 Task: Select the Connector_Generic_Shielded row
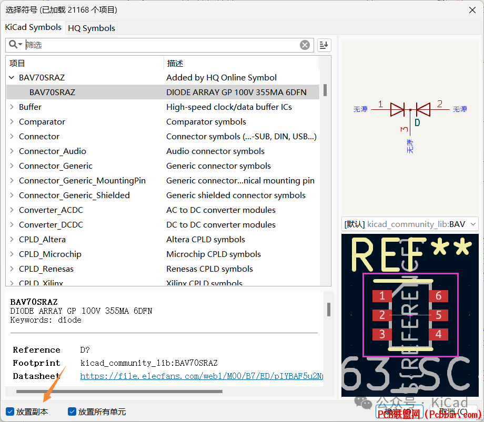(x=163, y=195)
